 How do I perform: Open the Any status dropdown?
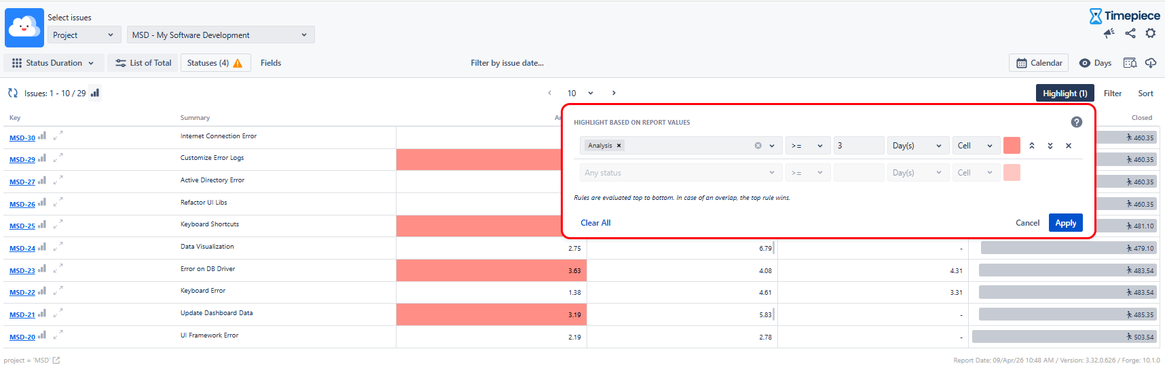click(x=681, y=173)
